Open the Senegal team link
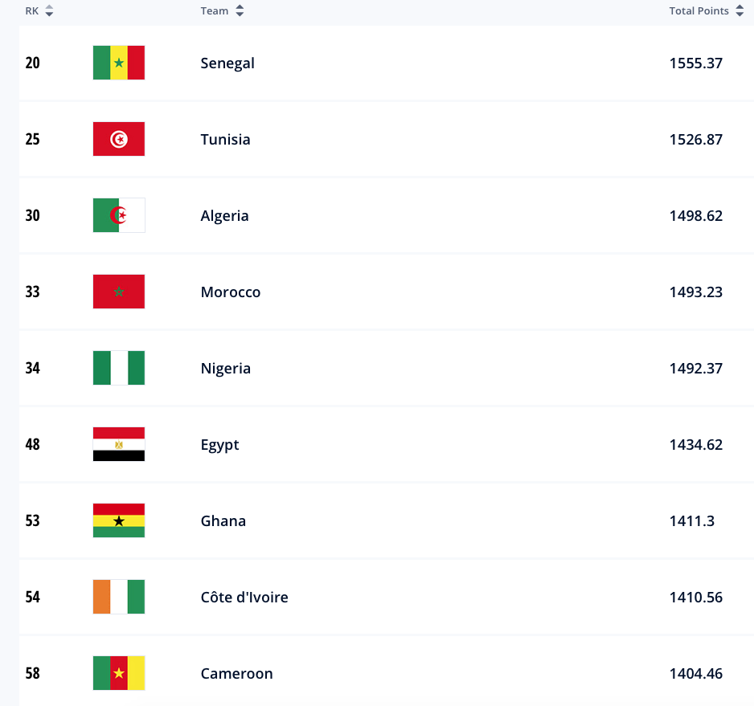The height and width of the screenshot is (706, 754). point(227,63)
